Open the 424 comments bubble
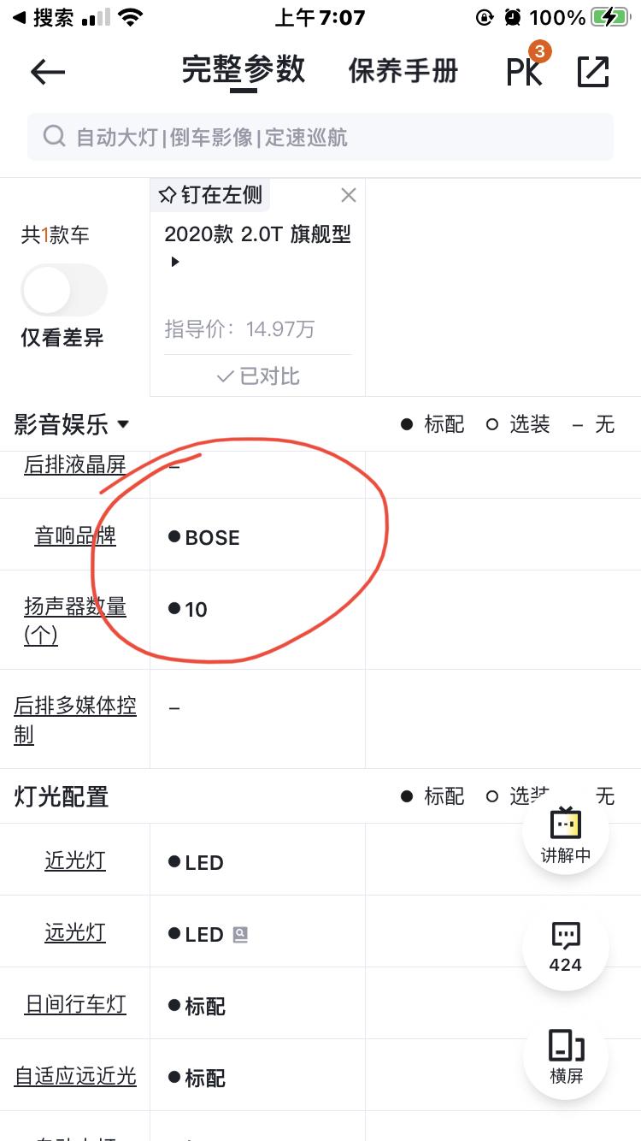The width and height of the screenshot is (641, 1141). (566, 947)
